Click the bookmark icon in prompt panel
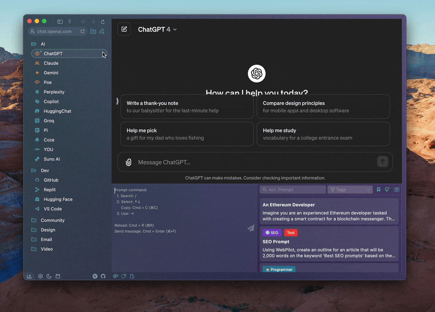The width and height of the screenshot is (435, 312). pyautogui.click(x=378, y=190)
